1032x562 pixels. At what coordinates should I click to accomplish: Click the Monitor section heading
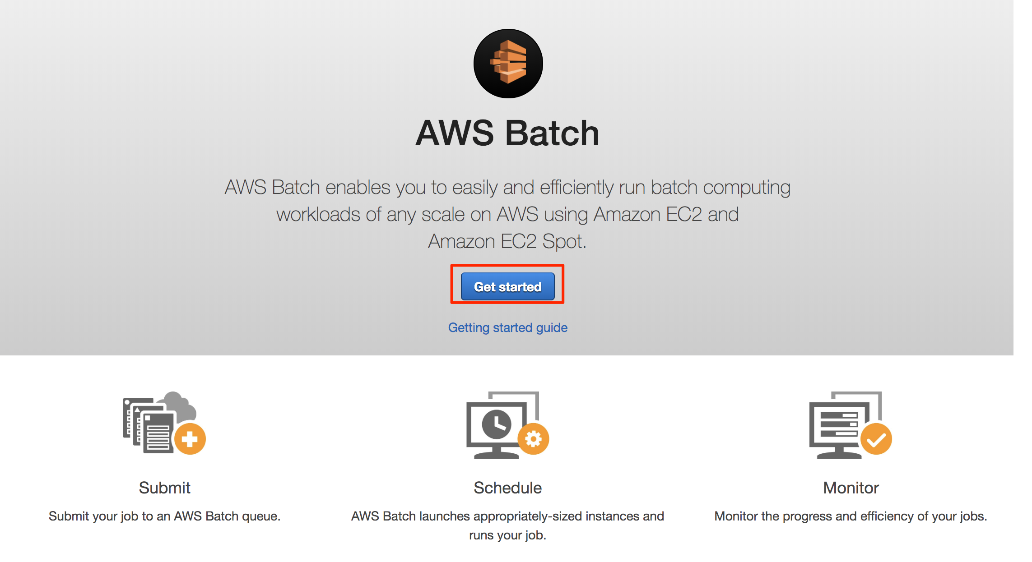tap(851, 488)
